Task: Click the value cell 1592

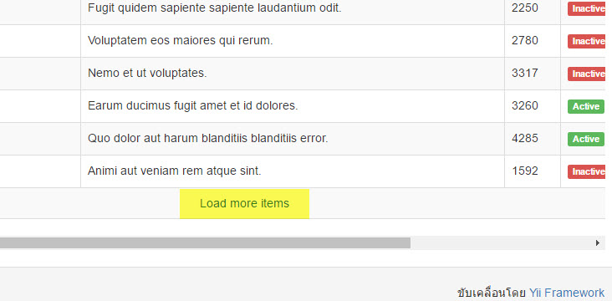Action: [x=533, y=171]
